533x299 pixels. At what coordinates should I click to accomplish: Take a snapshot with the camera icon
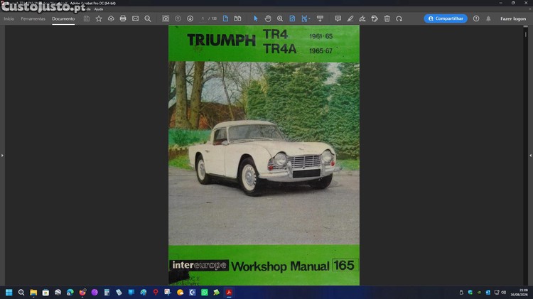pos(166,18)
